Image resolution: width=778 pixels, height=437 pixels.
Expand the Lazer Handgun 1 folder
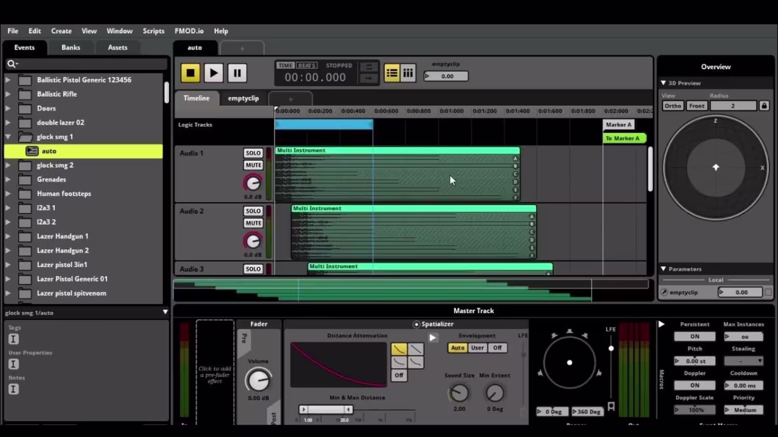point(8,236)
